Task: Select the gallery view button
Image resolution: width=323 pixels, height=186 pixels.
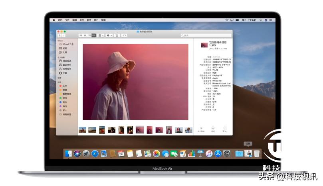Action: coord(93,35)
